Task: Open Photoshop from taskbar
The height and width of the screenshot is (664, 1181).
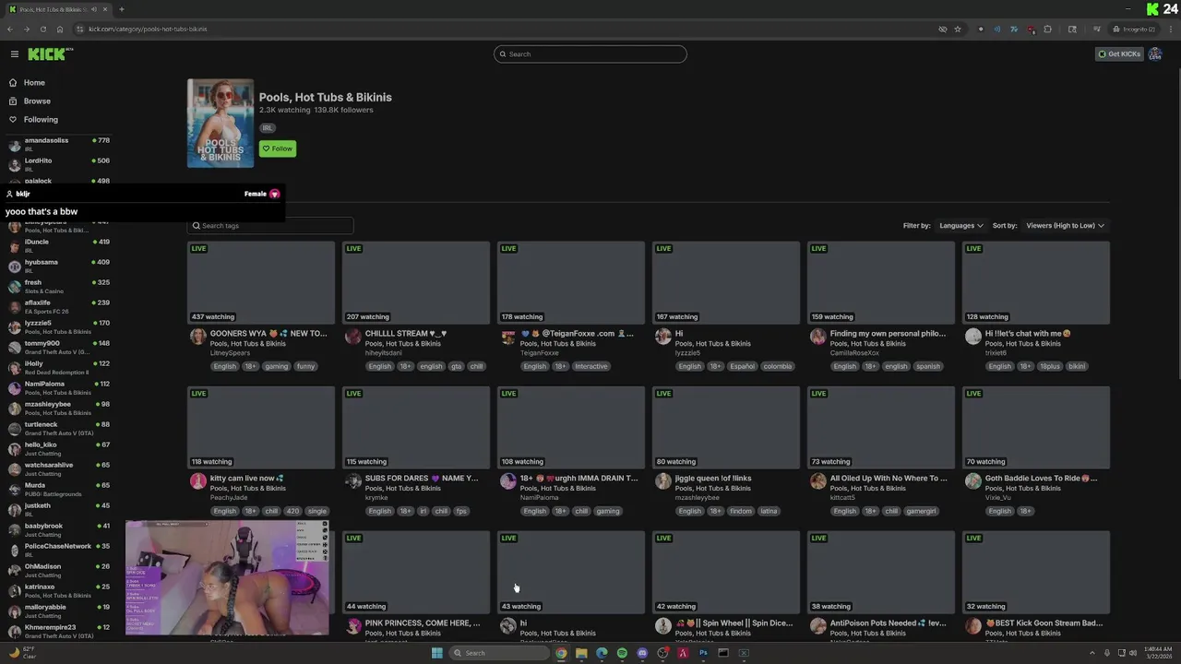Action: click(703, 653)
